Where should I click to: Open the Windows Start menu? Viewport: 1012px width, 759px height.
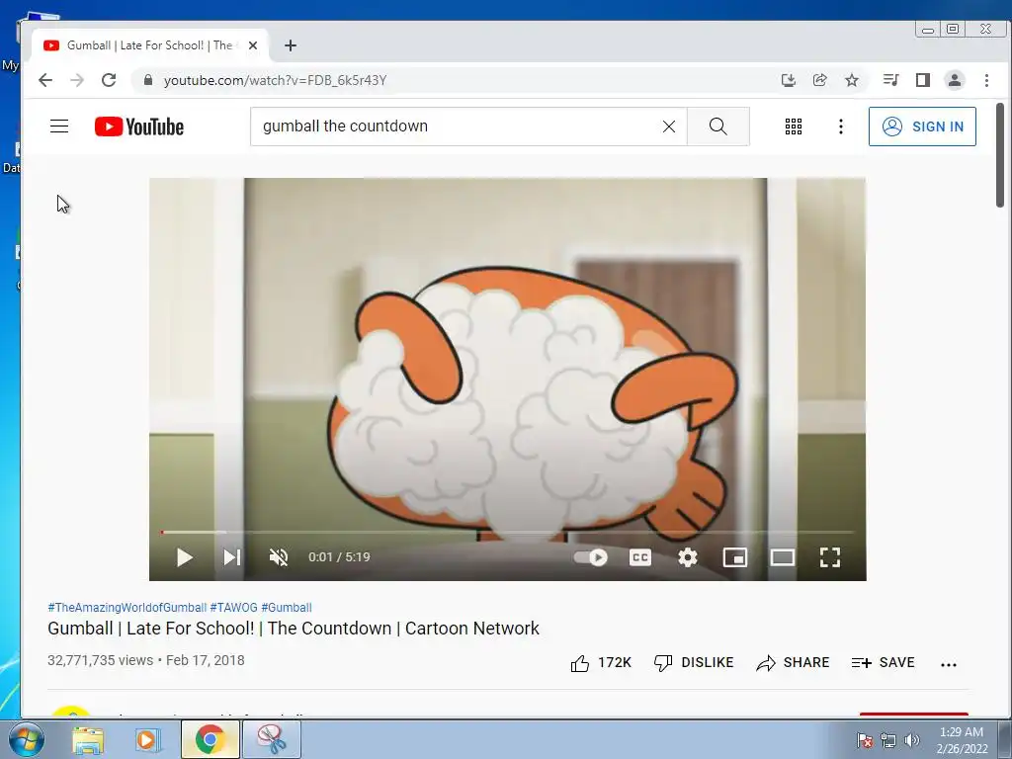[x=27, y=739]
